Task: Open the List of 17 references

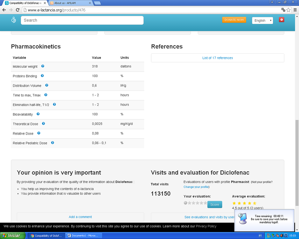Action: [218, 58]
